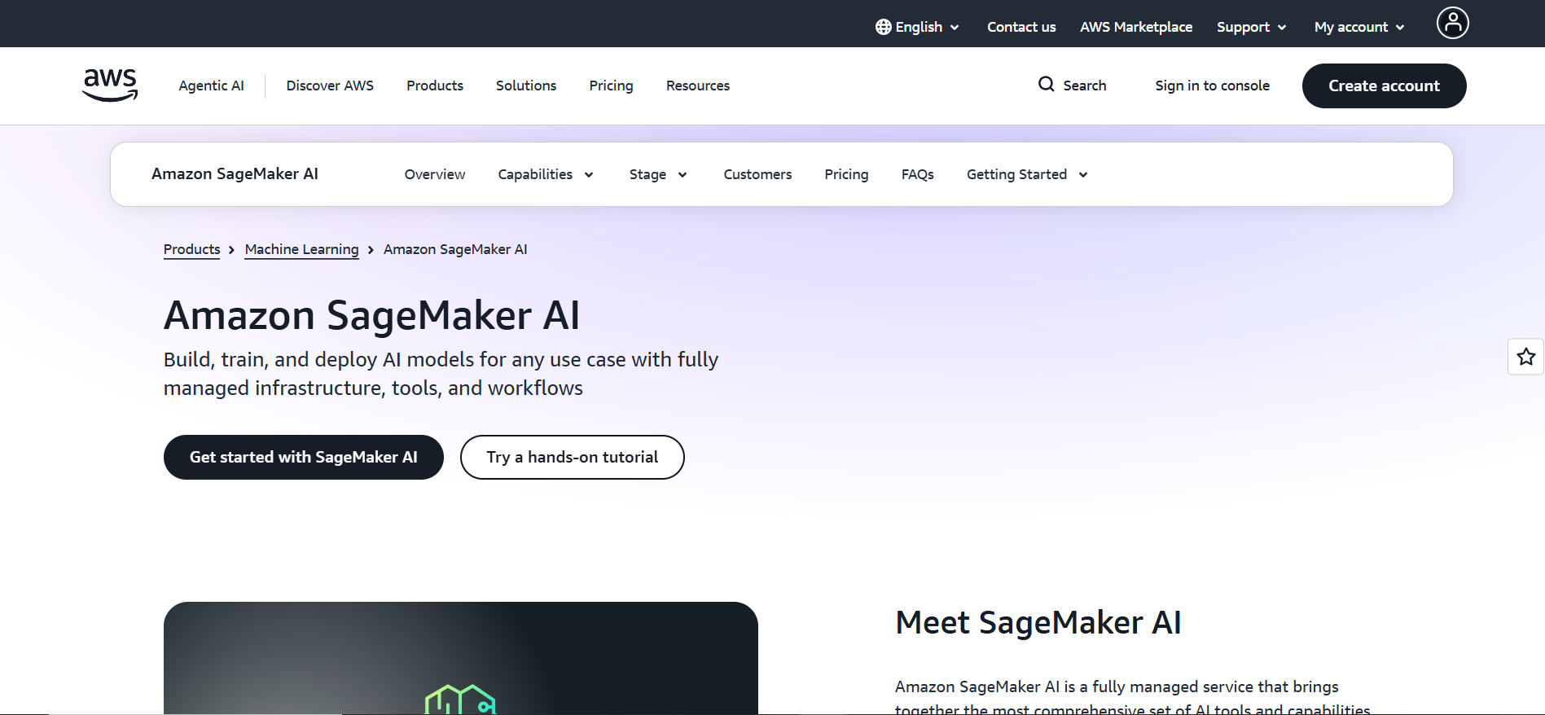The height and width of the screenshot is (715, 1545).
Task: Expand the Capabilities dropdown
Action: pos(545,174)
